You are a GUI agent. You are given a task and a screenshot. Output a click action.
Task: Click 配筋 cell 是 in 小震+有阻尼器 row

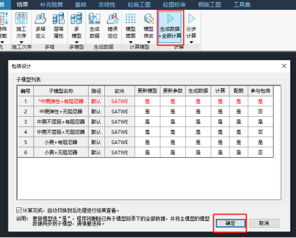coord(239,142)
